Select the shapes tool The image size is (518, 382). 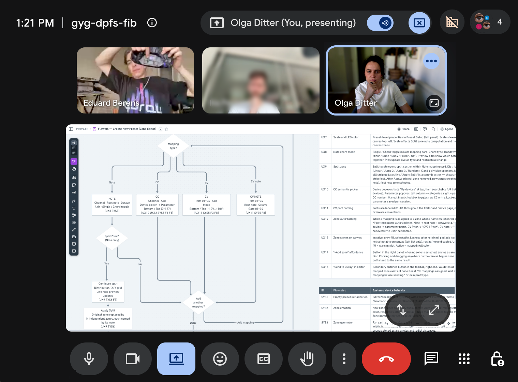[x=74, y=178]
